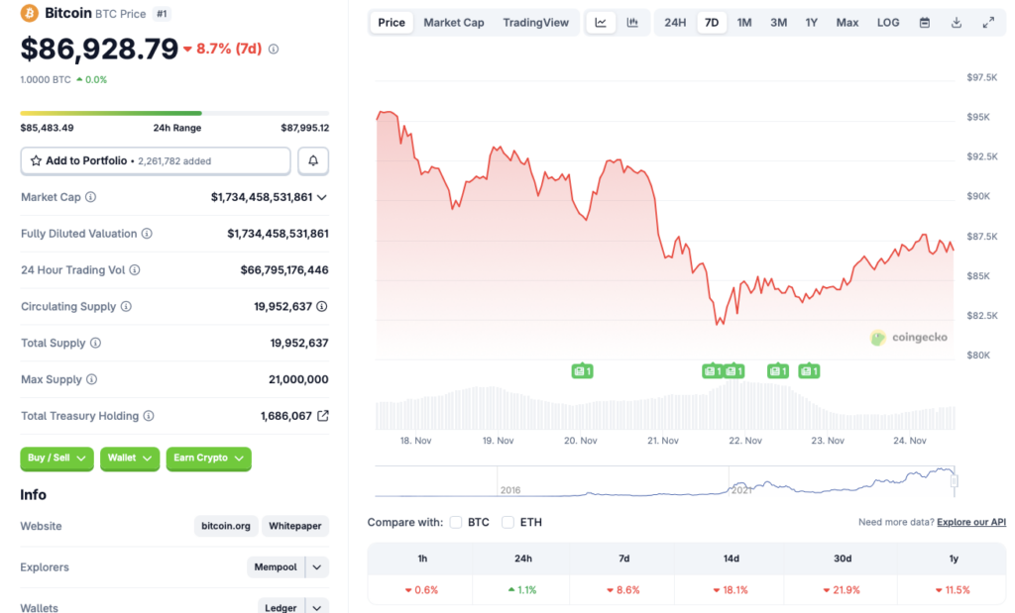
Task: Click the Explore our API link
Action: click(x=970, y=522)
